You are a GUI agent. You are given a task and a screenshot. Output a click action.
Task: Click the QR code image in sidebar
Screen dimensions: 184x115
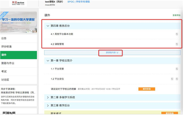click(x=9, y=113)
